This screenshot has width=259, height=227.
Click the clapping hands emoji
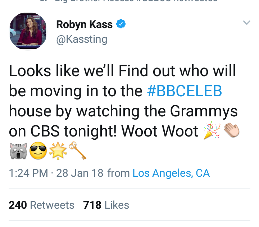click(232, 130)
